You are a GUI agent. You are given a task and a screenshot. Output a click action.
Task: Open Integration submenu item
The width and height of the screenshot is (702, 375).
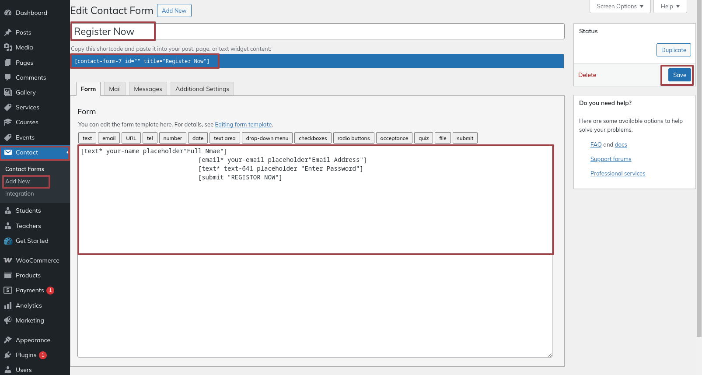tap(19, 193)
